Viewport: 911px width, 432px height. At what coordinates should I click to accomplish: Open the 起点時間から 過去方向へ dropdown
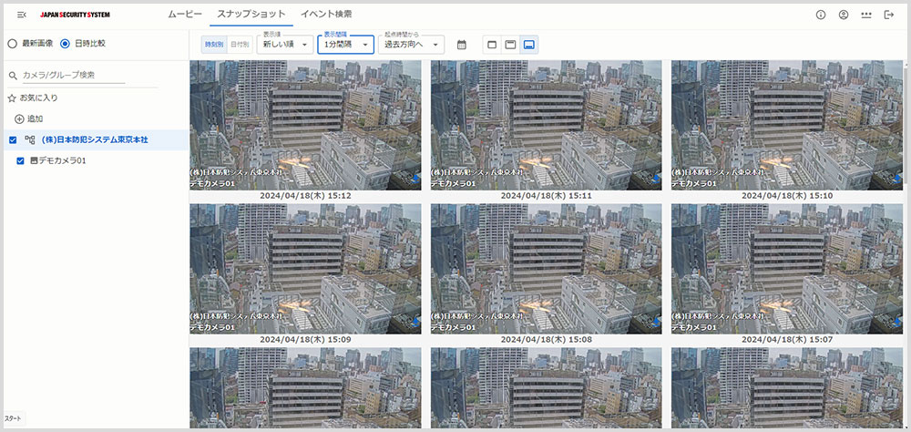411,44
